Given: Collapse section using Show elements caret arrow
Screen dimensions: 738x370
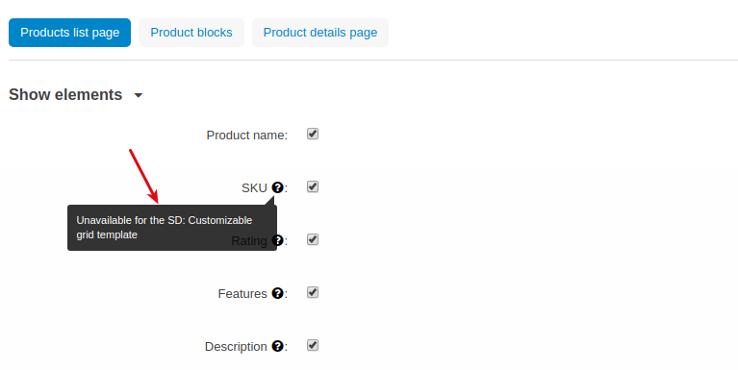Looking at the screenshot, I should tap(138, 95).
